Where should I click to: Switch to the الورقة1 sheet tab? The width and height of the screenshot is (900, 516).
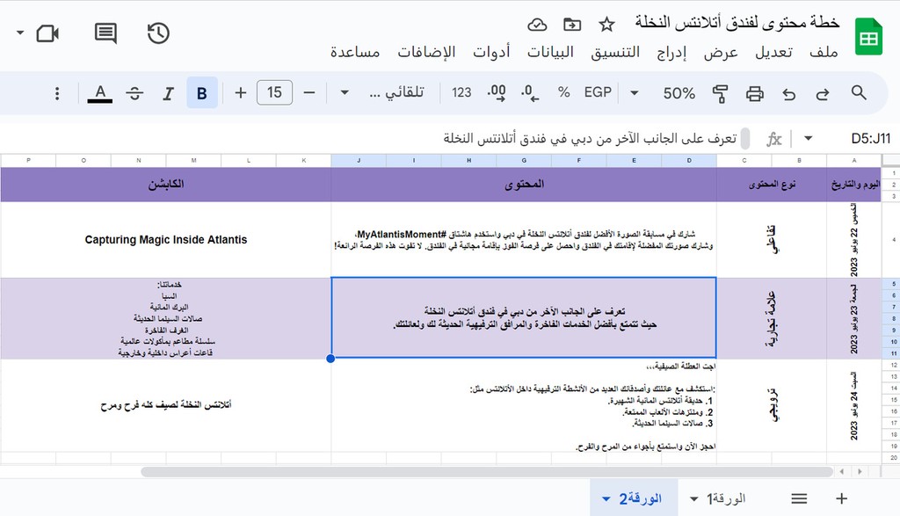[x=726, y=498]
